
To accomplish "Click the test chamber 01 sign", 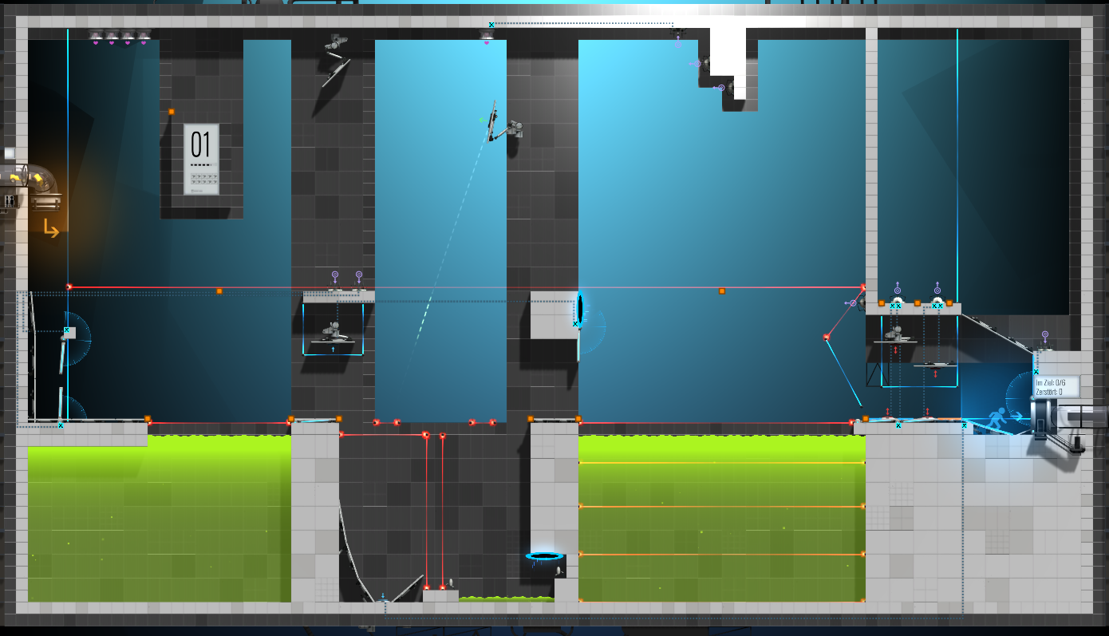I will pos(201,159).
